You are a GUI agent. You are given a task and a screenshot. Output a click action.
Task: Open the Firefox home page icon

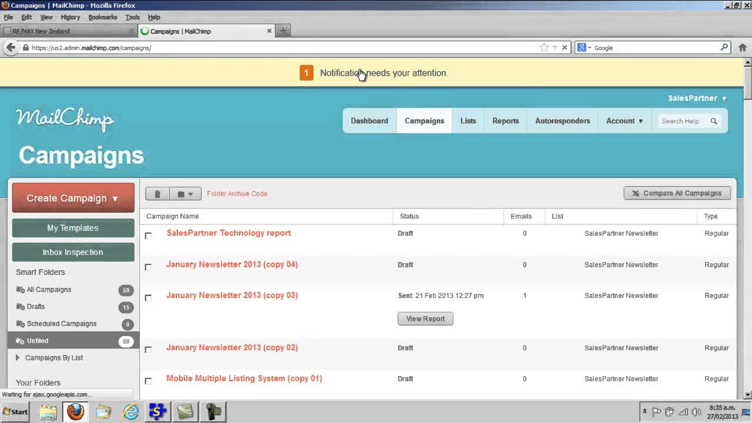(743, 48)
